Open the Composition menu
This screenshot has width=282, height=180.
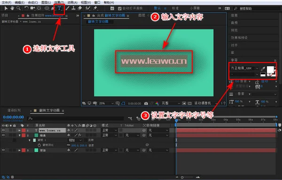[x=33, y=2]
